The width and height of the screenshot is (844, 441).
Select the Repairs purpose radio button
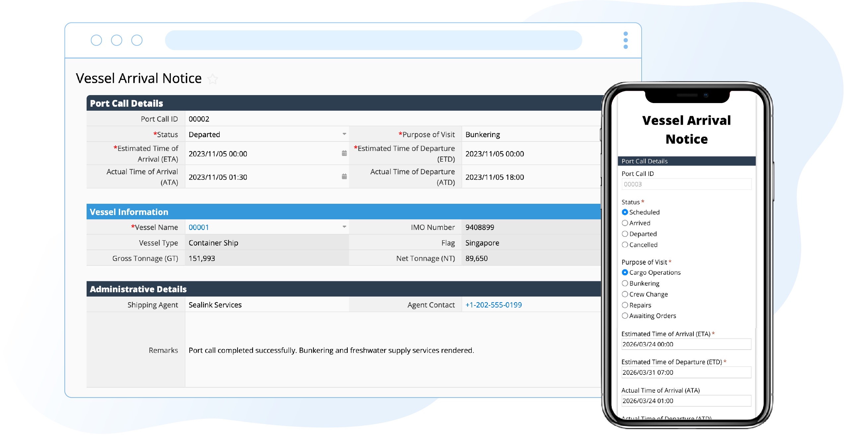[625, 305]
